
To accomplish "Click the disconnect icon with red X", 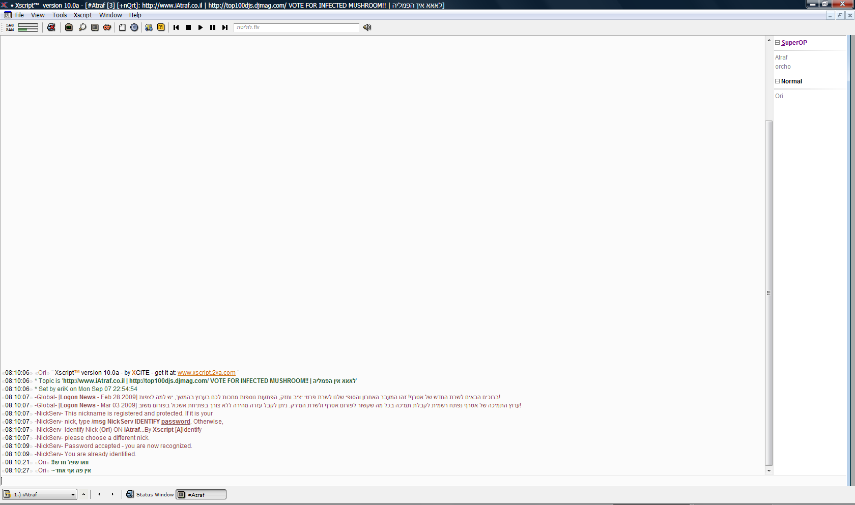I will tap(51, 27).
